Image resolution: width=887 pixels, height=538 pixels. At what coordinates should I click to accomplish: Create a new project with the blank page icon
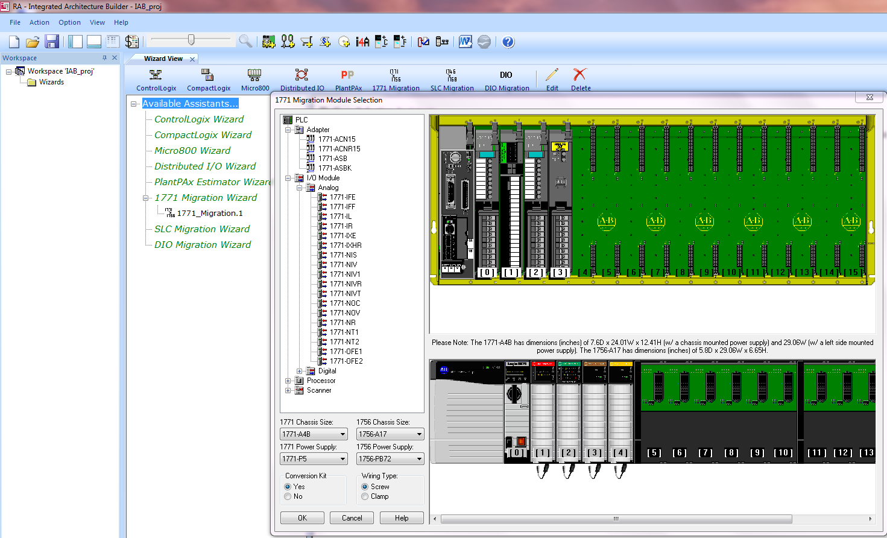[x=14, y=42]
